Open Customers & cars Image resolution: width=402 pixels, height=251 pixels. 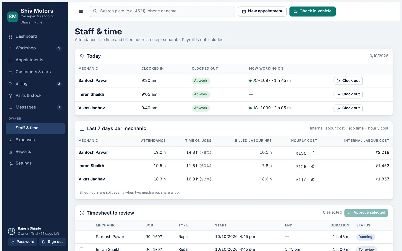click(35, 72)
